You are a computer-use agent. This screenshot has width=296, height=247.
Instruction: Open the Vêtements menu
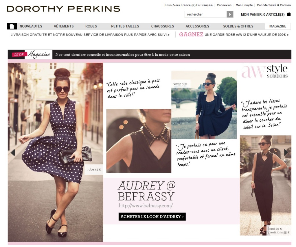64,26
